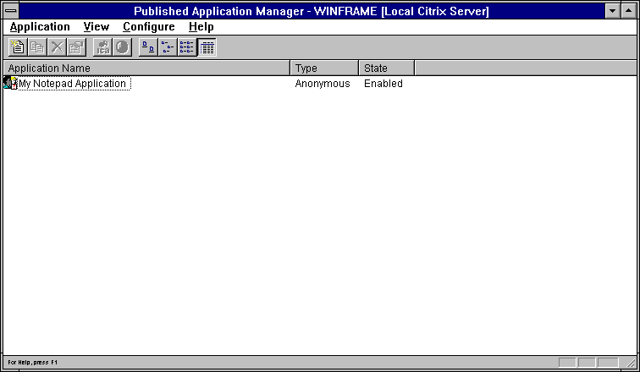Viewport: 640px width, 372px height.
Task: Select the details view toolbar icon
Action: [207, 47]
